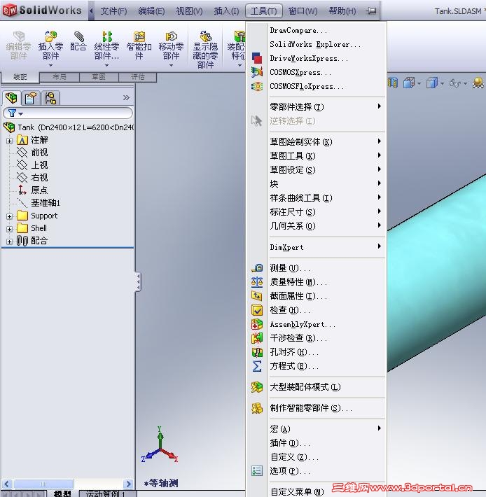Open the dropdown arrow under 插入零部件
The height and width of the screenshot is (497, 486).
pos(50,65)
